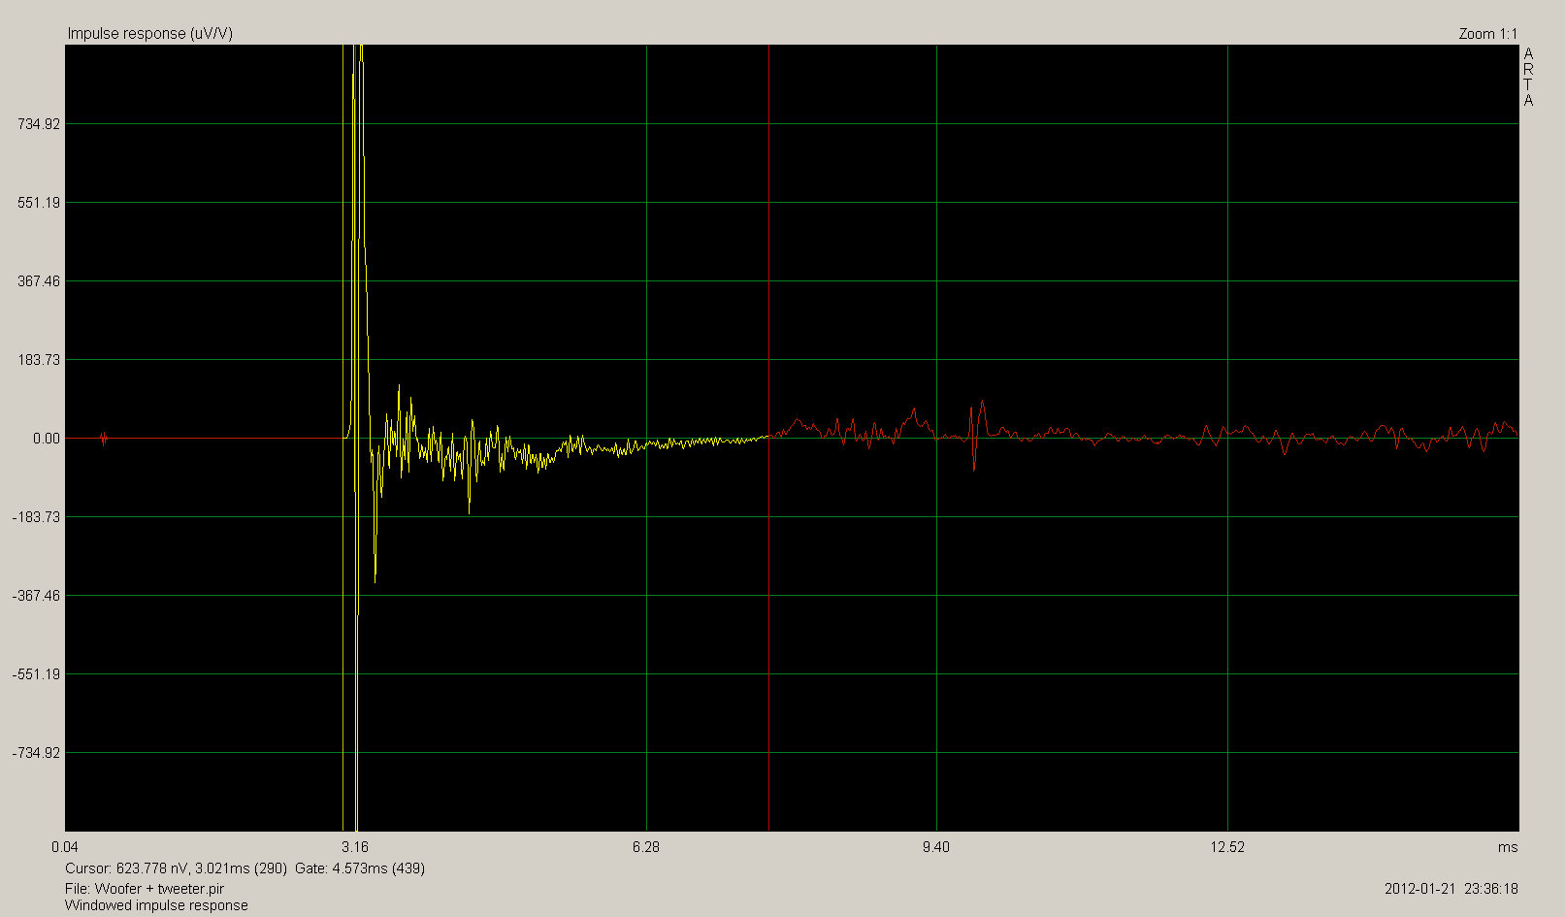Click the y-axis value -183.73
Viewport: 1565px width, 917px height.
pos(37,517)
